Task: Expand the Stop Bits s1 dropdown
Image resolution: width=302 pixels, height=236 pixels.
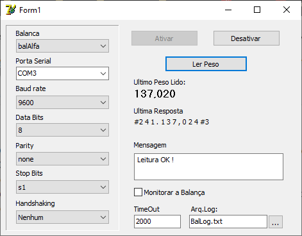Action: (62, 187)
